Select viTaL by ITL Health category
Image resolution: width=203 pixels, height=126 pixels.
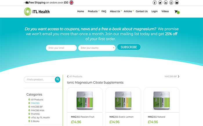[x=40, y=118]
